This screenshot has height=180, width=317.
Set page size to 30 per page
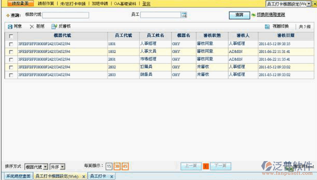117,166
